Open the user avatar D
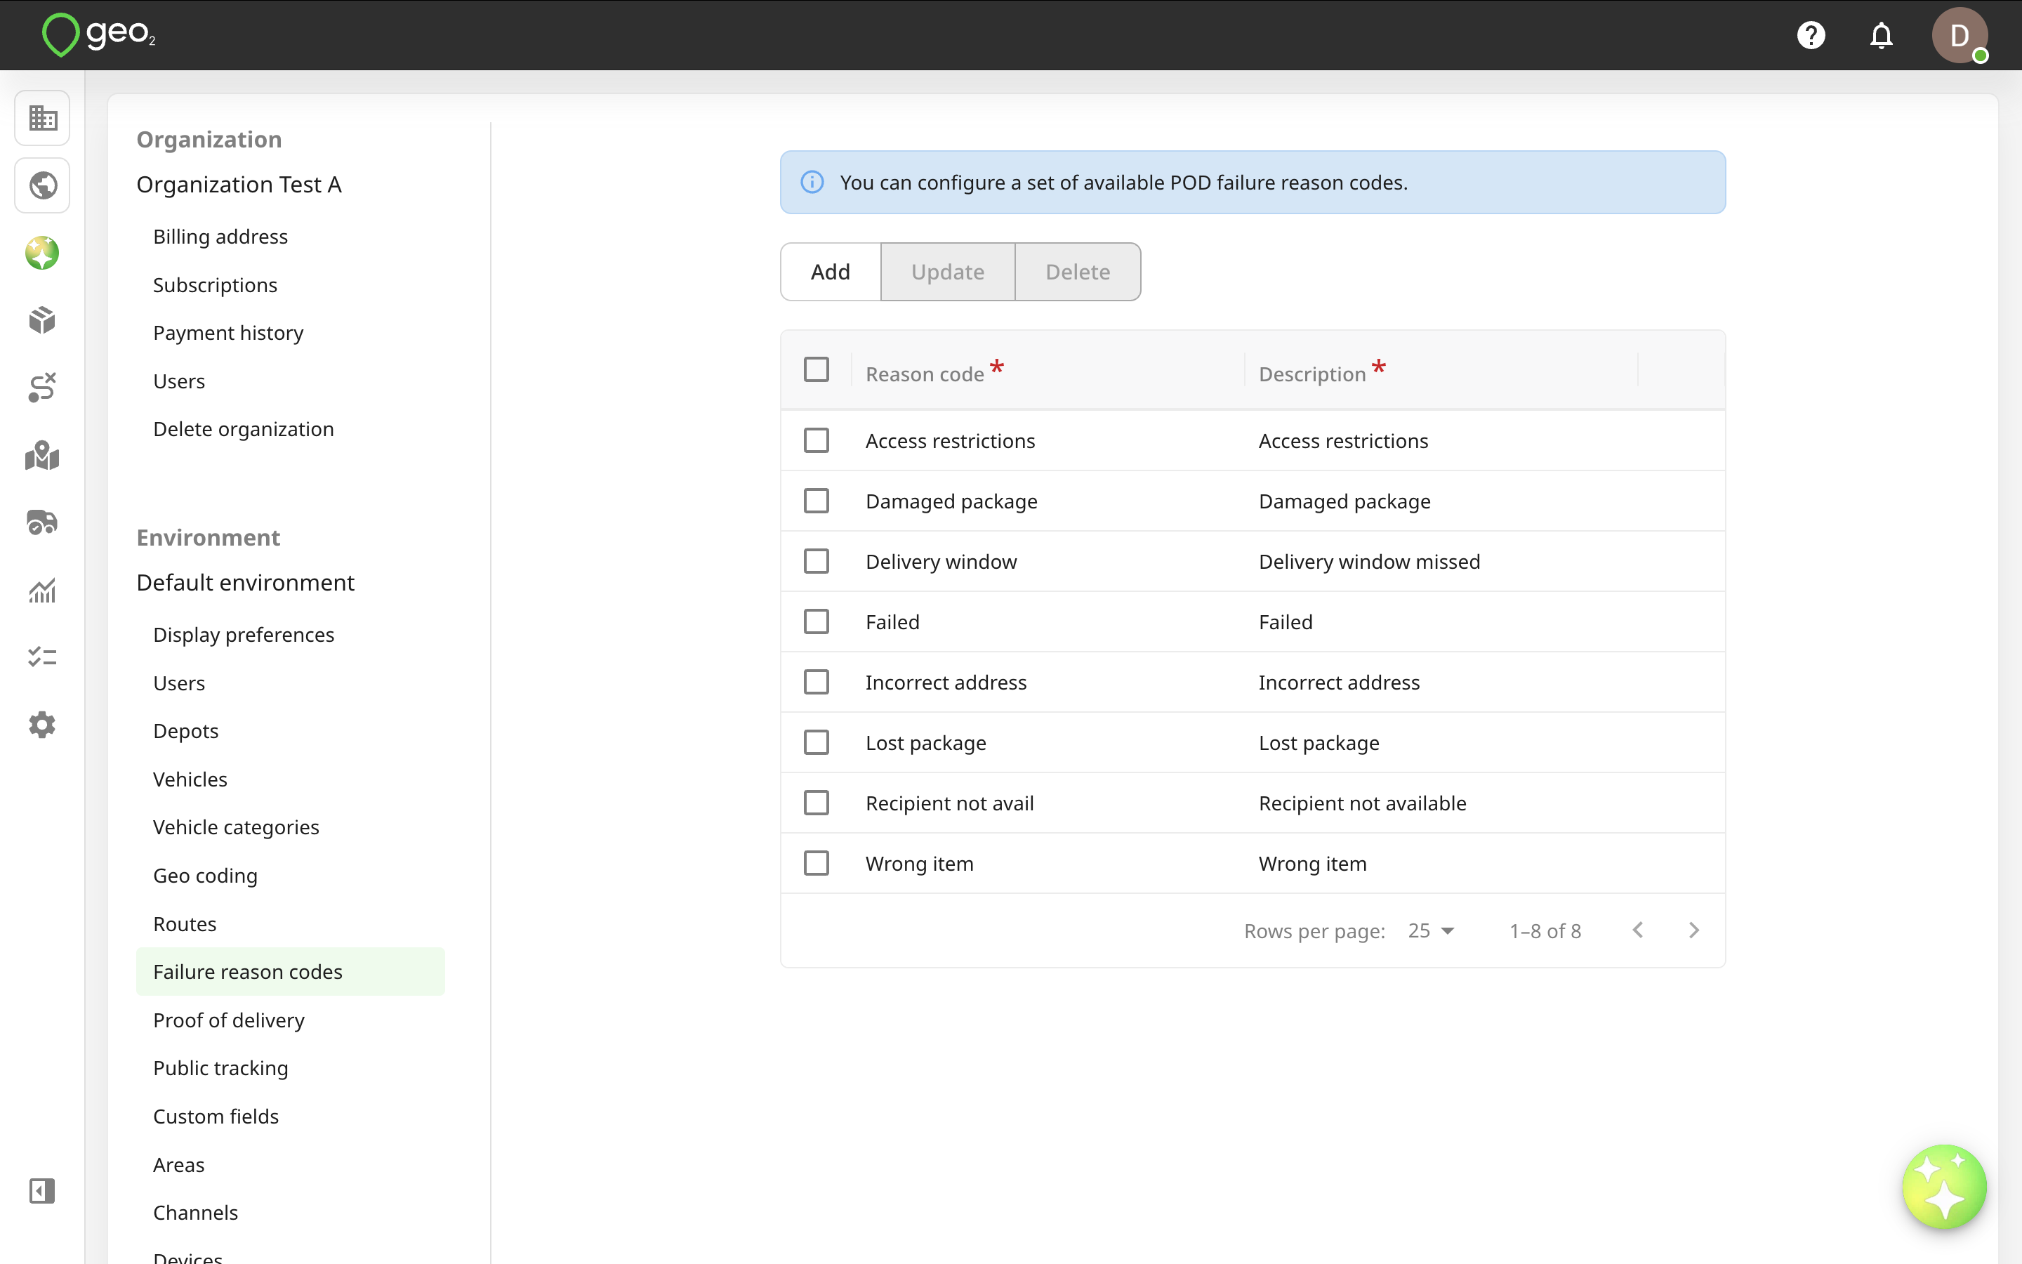Screen dimensions: 2022x1264 [x=1960, y=35]
